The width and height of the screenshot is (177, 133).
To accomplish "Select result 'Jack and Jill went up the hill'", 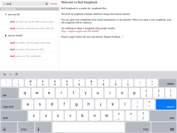I will coord(29,22).
